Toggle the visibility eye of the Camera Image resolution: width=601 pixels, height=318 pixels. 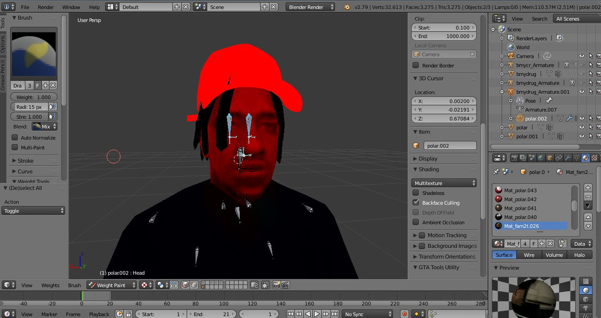click(x=582, y=56)
